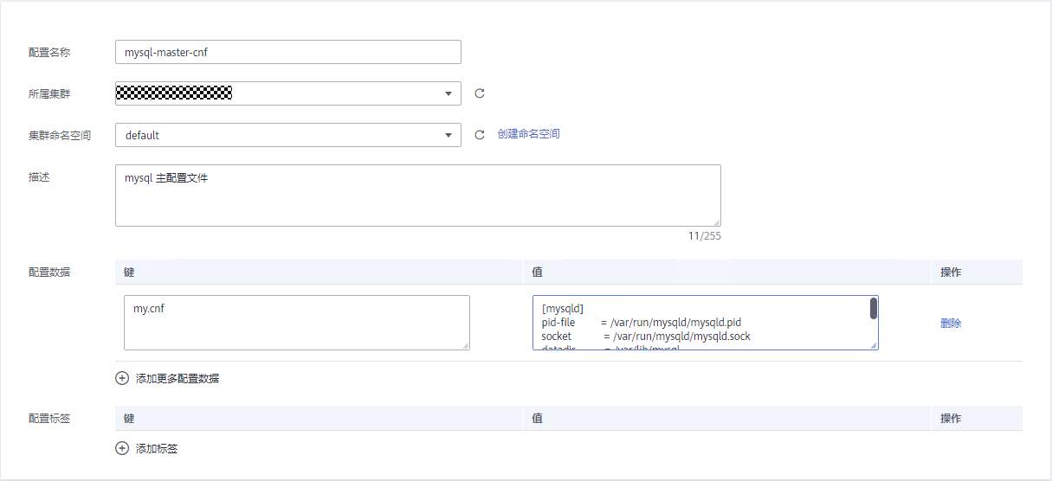Click the value textarea's vertical scrollbar thumb
This screenshot has width=1052, height=481.
pos(874,308)
